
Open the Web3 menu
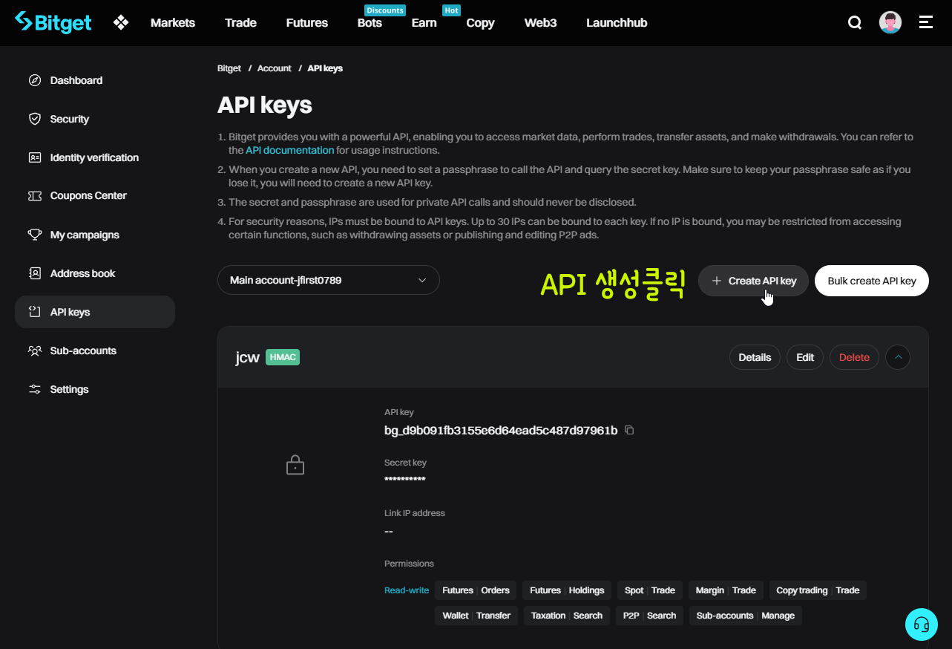[x=540, y=23]
